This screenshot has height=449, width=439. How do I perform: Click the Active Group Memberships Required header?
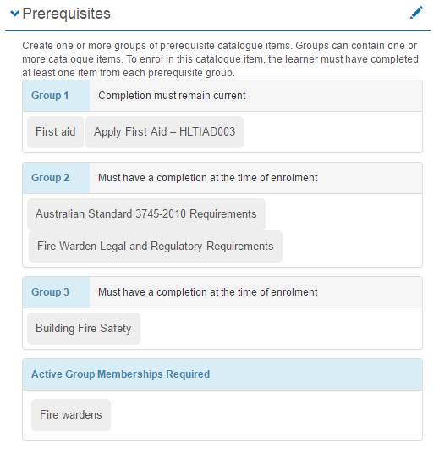(120, 374)
